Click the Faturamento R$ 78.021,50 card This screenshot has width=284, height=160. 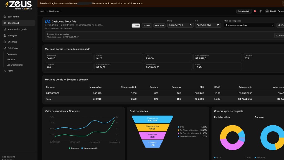tap(168, 66)
